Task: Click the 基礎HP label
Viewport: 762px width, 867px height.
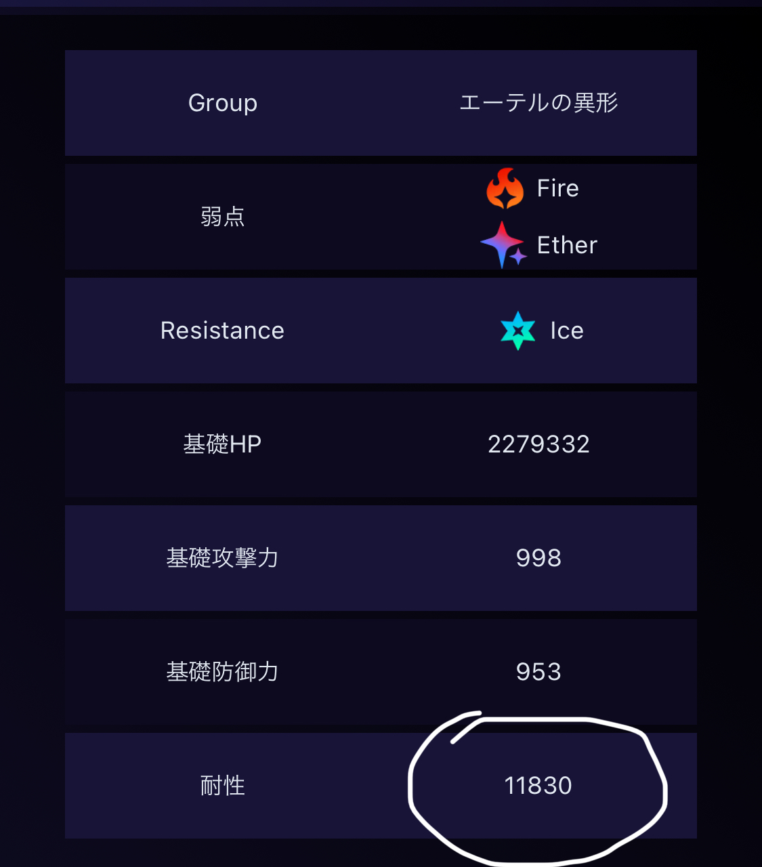Action: [x=223, y=444]
